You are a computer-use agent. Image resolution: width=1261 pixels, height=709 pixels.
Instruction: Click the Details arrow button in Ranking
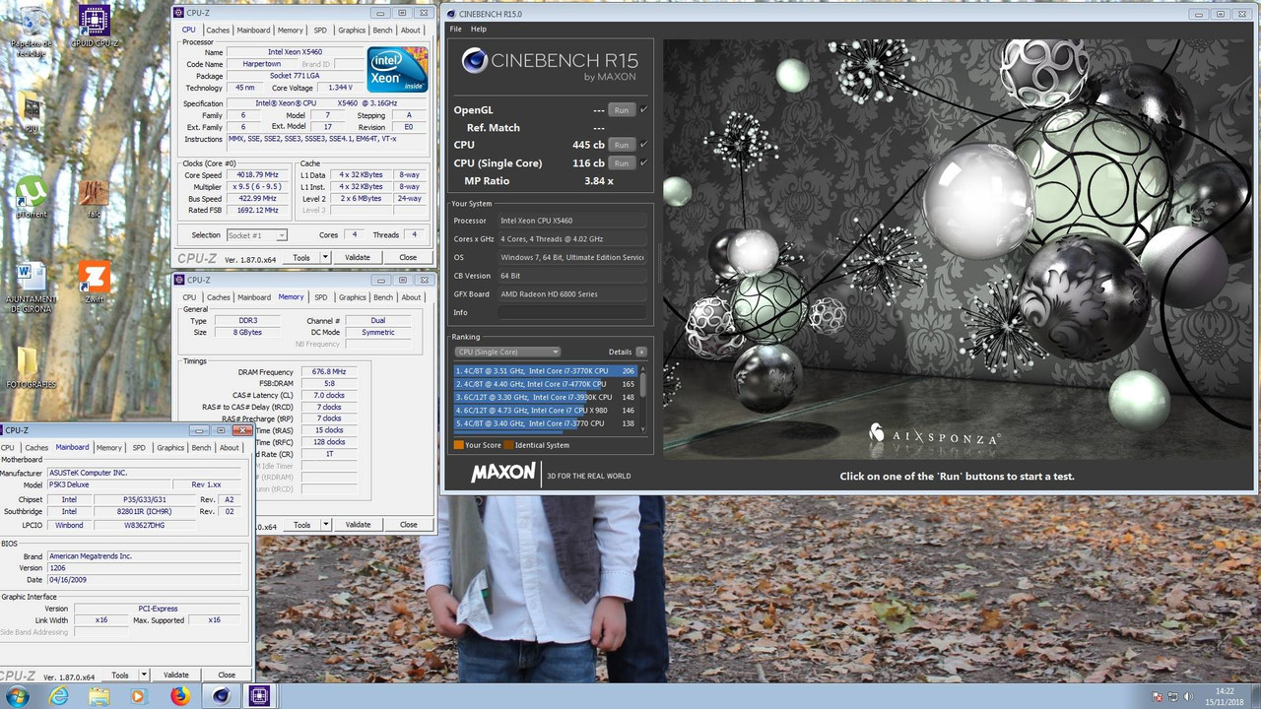coord(640,352)
